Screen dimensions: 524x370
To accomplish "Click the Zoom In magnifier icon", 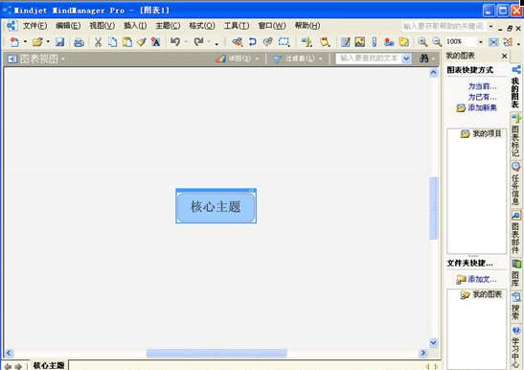I will click(x=422, y=42).
